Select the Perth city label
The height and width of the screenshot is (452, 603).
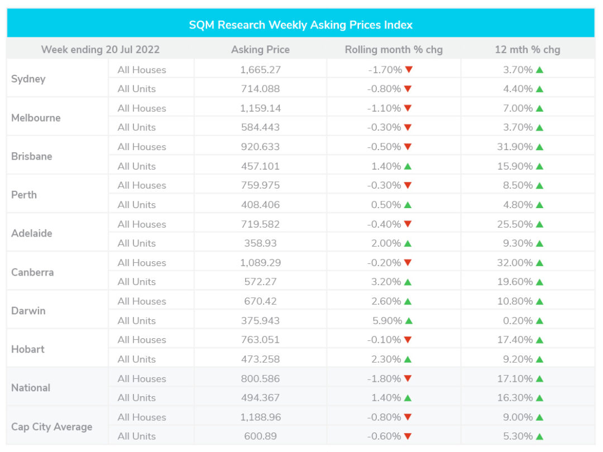[24, 195]
